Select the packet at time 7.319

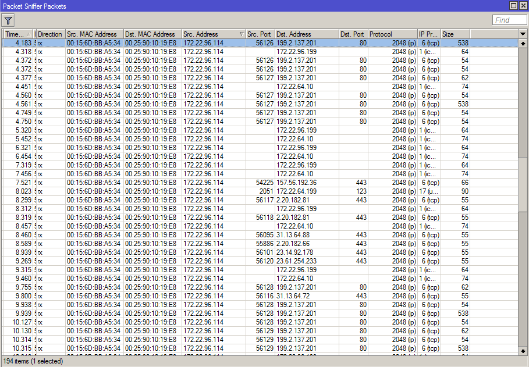coord(260,165)
